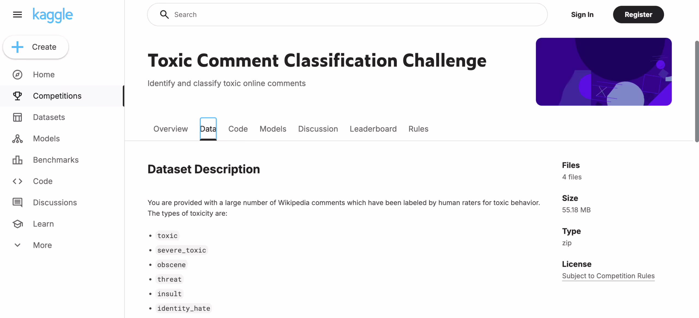
Task: Select the Competitions trophy icon
Action: pos(17,96)
